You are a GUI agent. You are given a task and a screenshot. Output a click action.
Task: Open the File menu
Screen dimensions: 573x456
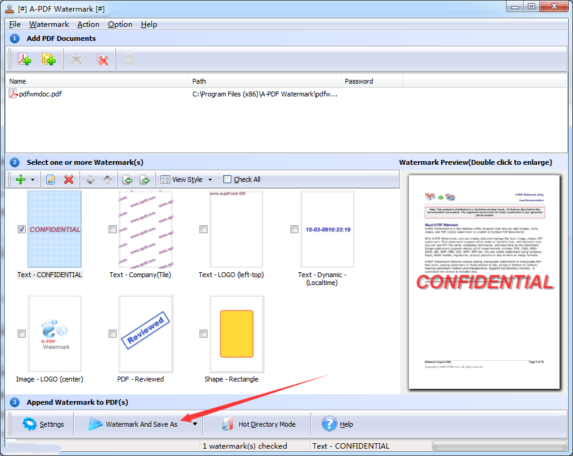(15, 24)
